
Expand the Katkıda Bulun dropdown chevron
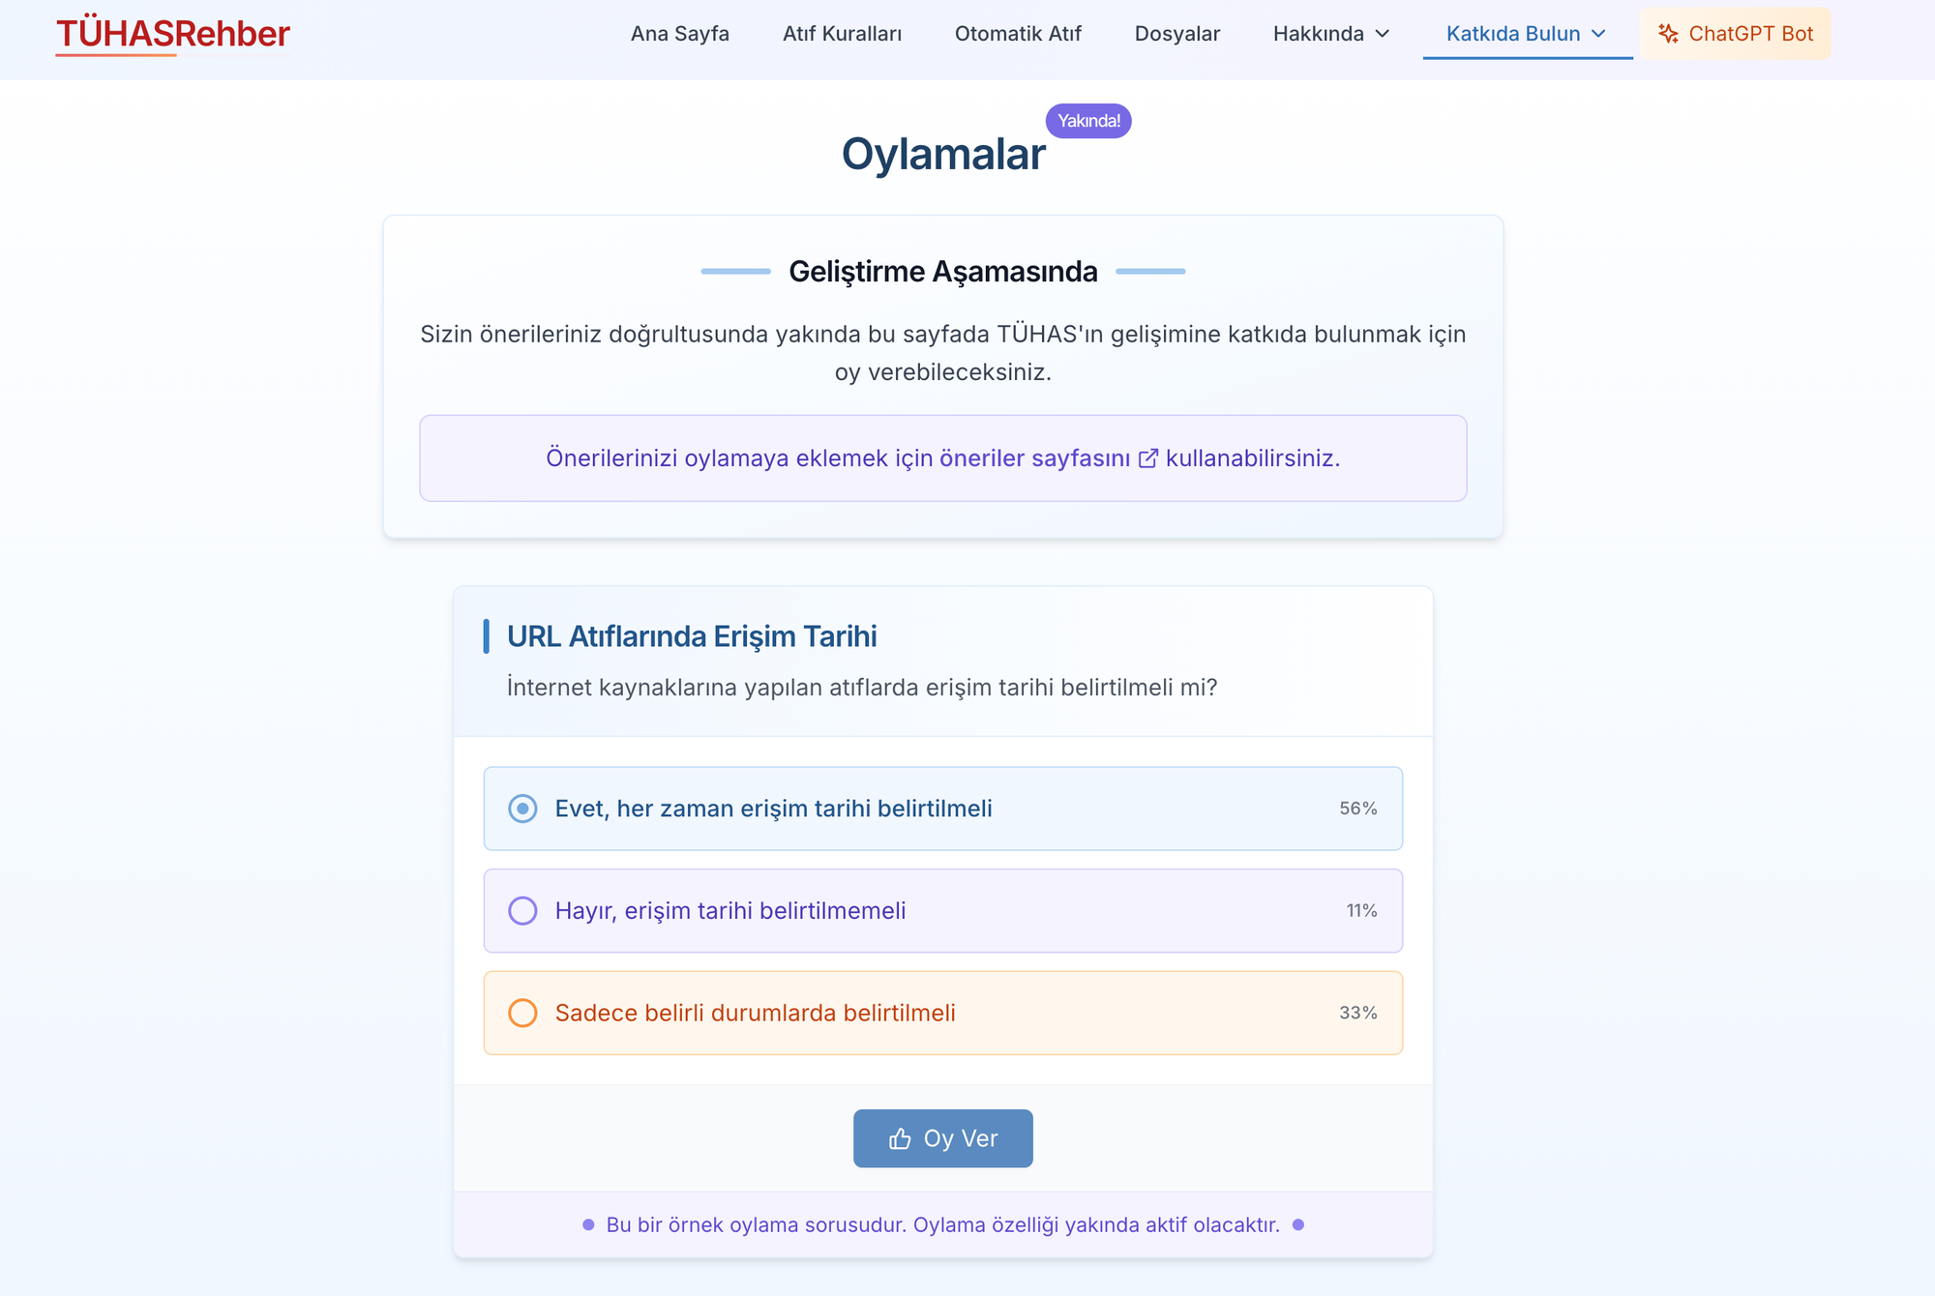[x=1598, y=34]
